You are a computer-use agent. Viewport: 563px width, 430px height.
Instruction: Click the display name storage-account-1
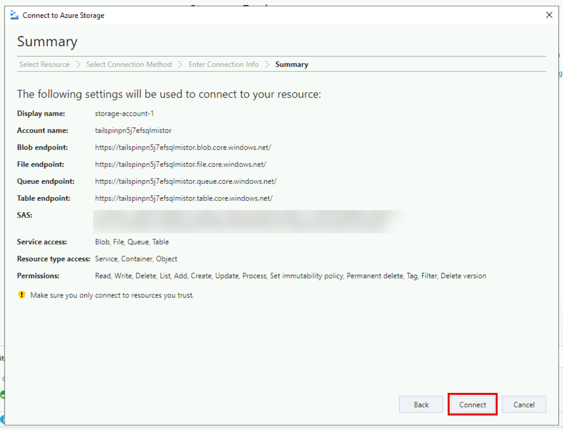pos(124,114)
